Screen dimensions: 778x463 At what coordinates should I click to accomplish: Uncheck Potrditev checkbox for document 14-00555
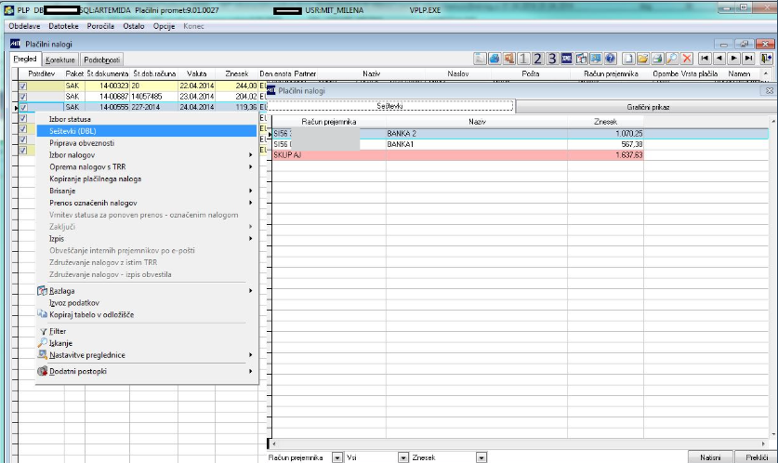[x=23, y=107]
